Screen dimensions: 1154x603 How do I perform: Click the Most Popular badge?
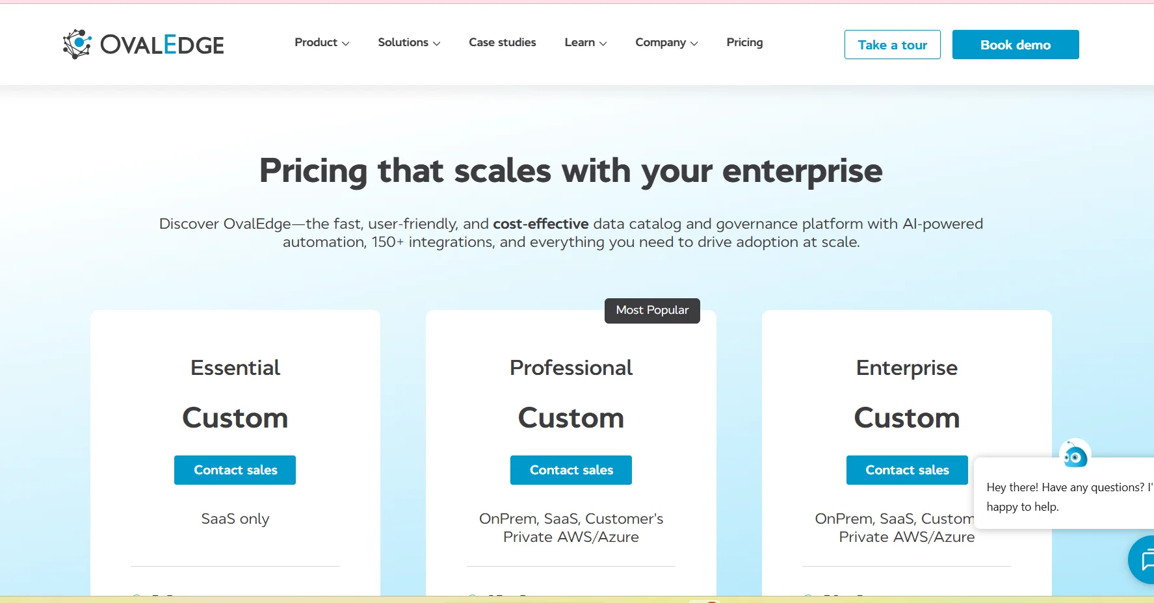652,311
